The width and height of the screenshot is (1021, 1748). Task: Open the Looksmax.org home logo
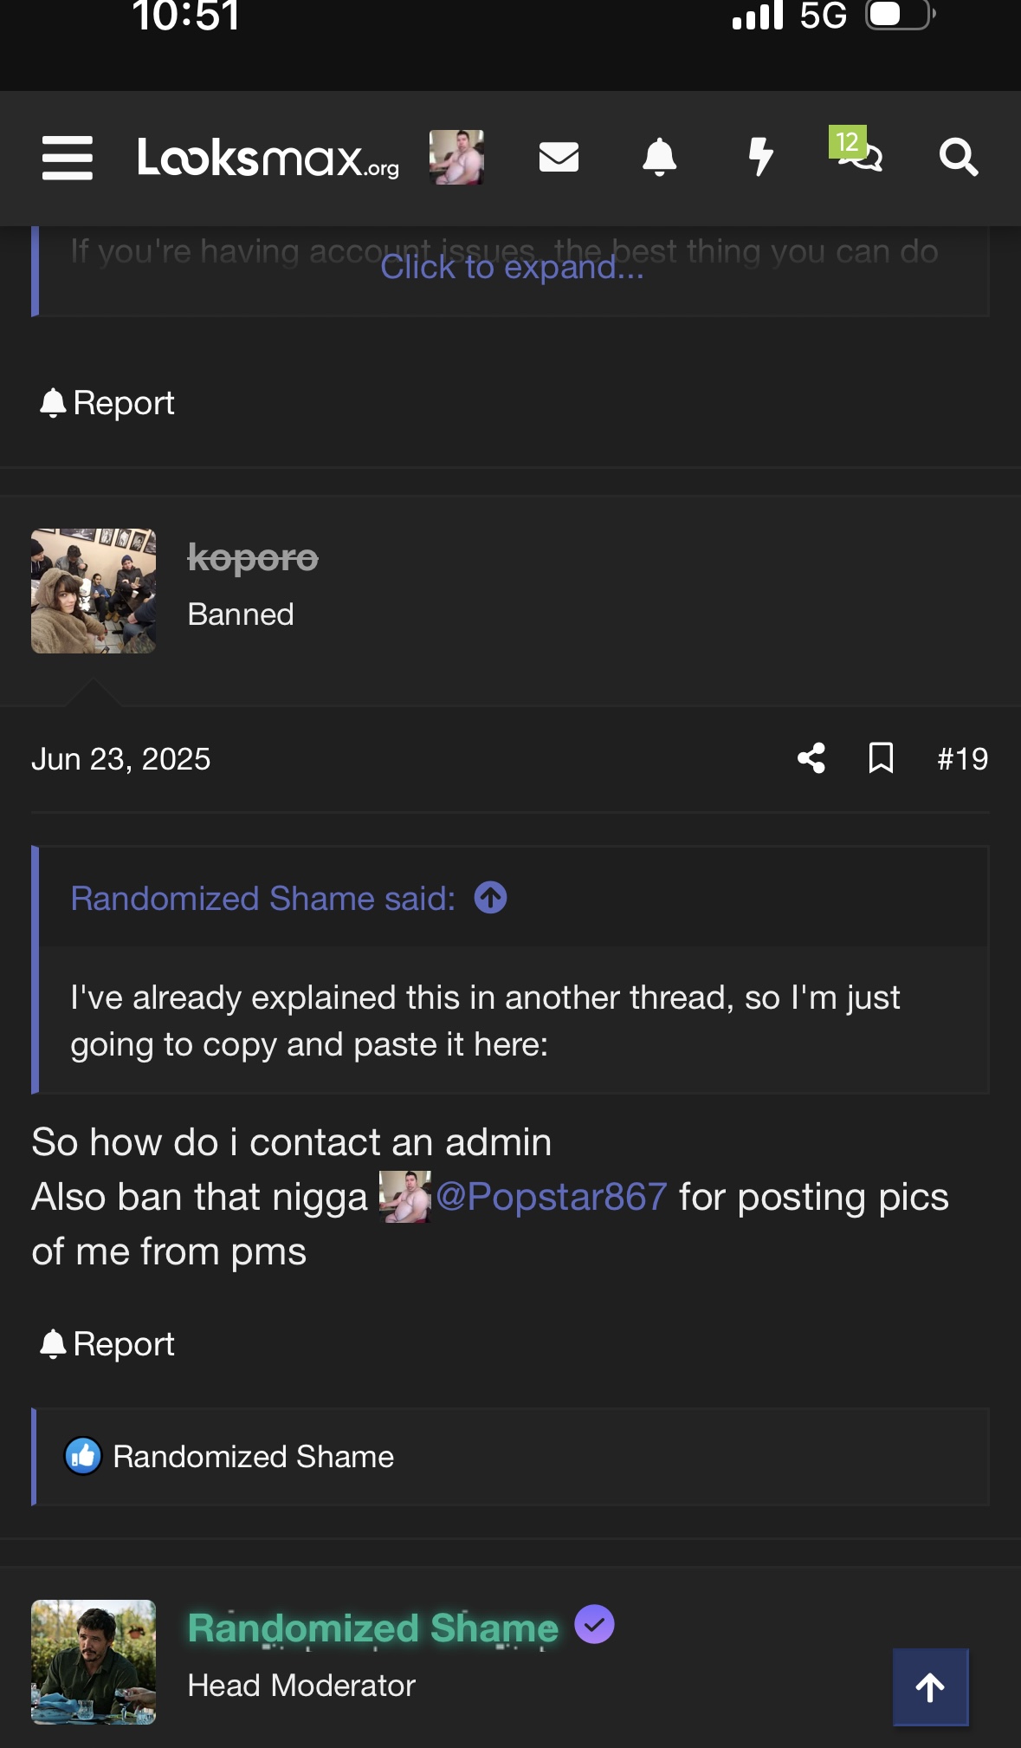pyautogui.click(x=268, y=158)
